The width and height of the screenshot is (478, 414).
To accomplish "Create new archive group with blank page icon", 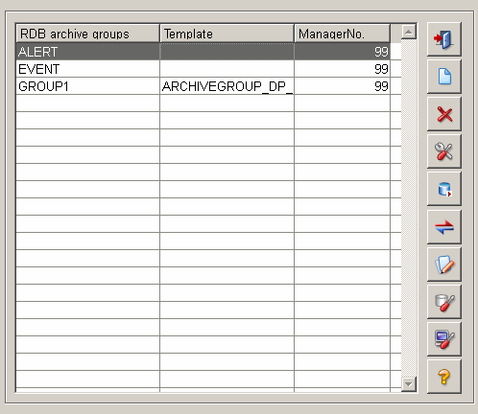I will 444,77.
